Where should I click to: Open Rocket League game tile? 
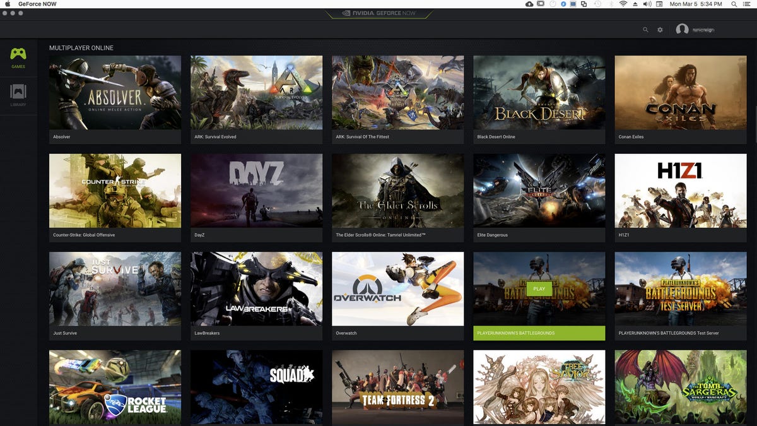point(115,387)
